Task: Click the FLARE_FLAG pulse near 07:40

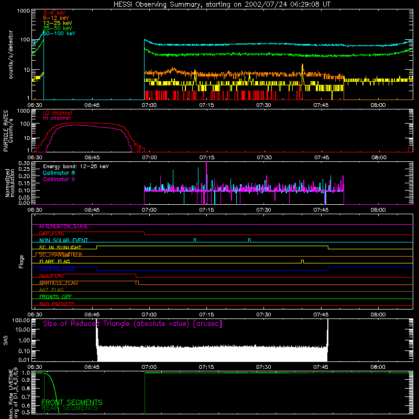Action: click(x=302, y=261)
